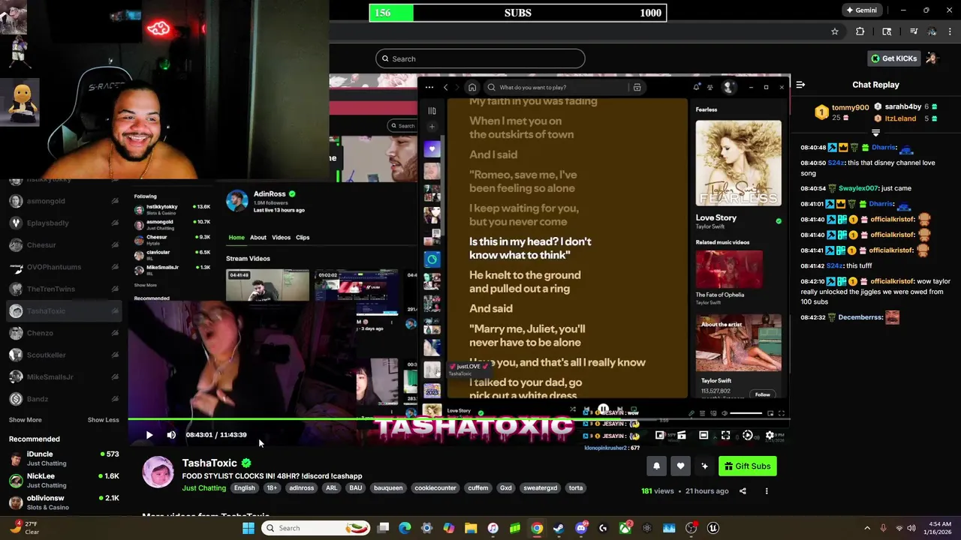
Task: Open the iDuncle recommended channel
Action: (x=64, y=458)
